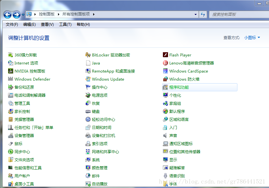The width and height of the screenshot is (269, 188).
Task: Click the 搜索控制面板 search field
Action: coord(239,15)
